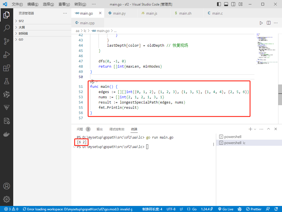Create a new terminal with plus icon
This screenshot has height=212, width=282.
[250, 129]
